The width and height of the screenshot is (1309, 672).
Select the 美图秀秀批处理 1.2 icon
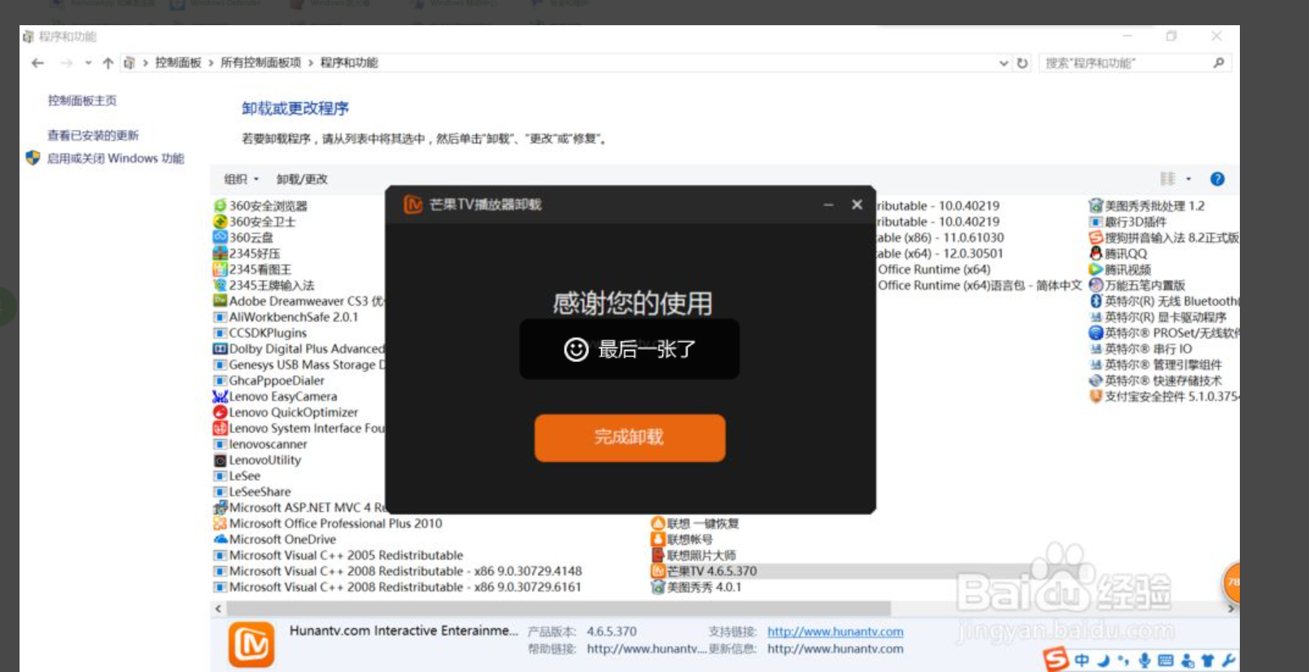1096,206
